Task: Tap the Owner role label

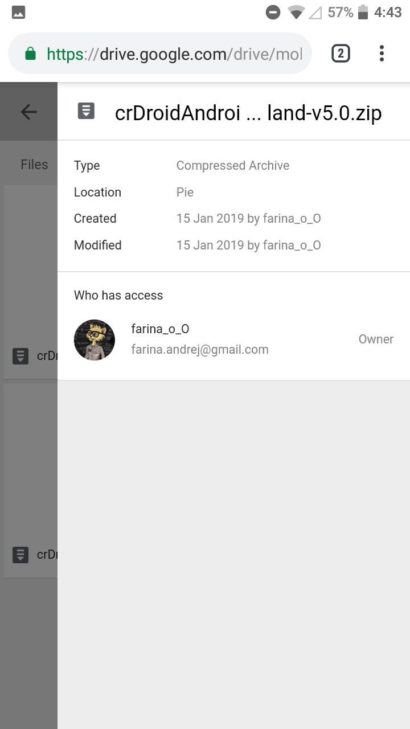Action: point(376,339)
